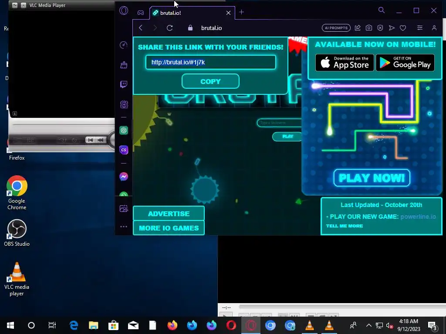Open the edit/notes pencil icon in address bar
This screenshot has height=334, width=446.
pos(358,28)
